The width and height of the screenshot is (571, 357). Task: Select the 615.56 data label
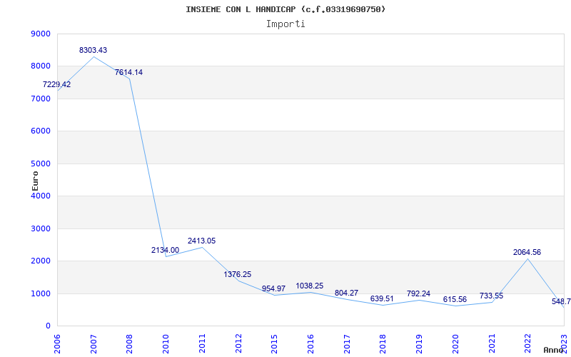coord(455,299)
